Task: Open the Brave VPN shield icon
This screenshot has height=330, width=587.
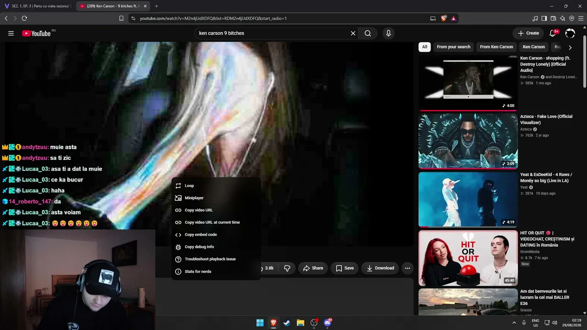Action: [x=572, y=18]
